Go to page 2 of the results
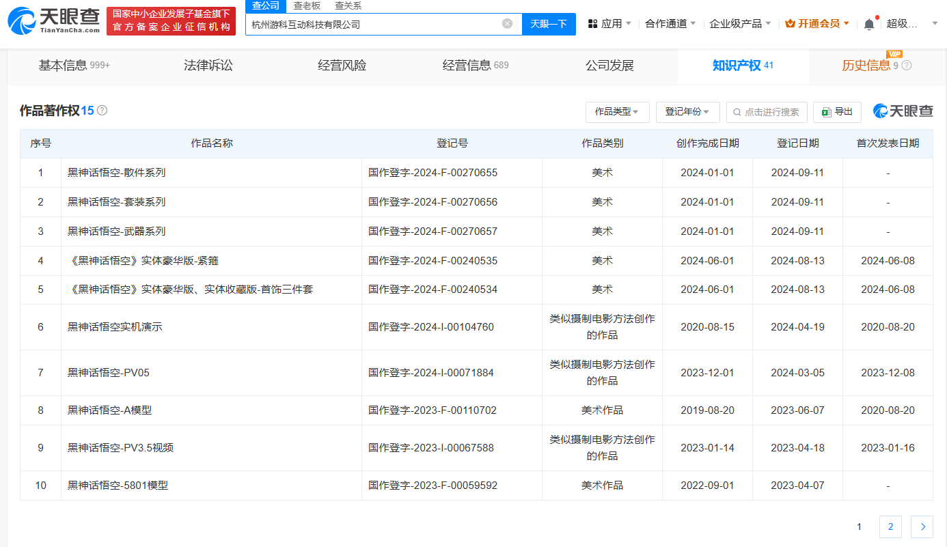This screenshot has width=947, height=547. pyautogui.click(x=890, y=527)
